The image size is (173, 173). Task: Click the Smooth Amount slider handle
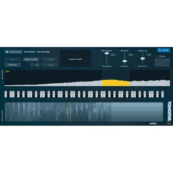125,61
